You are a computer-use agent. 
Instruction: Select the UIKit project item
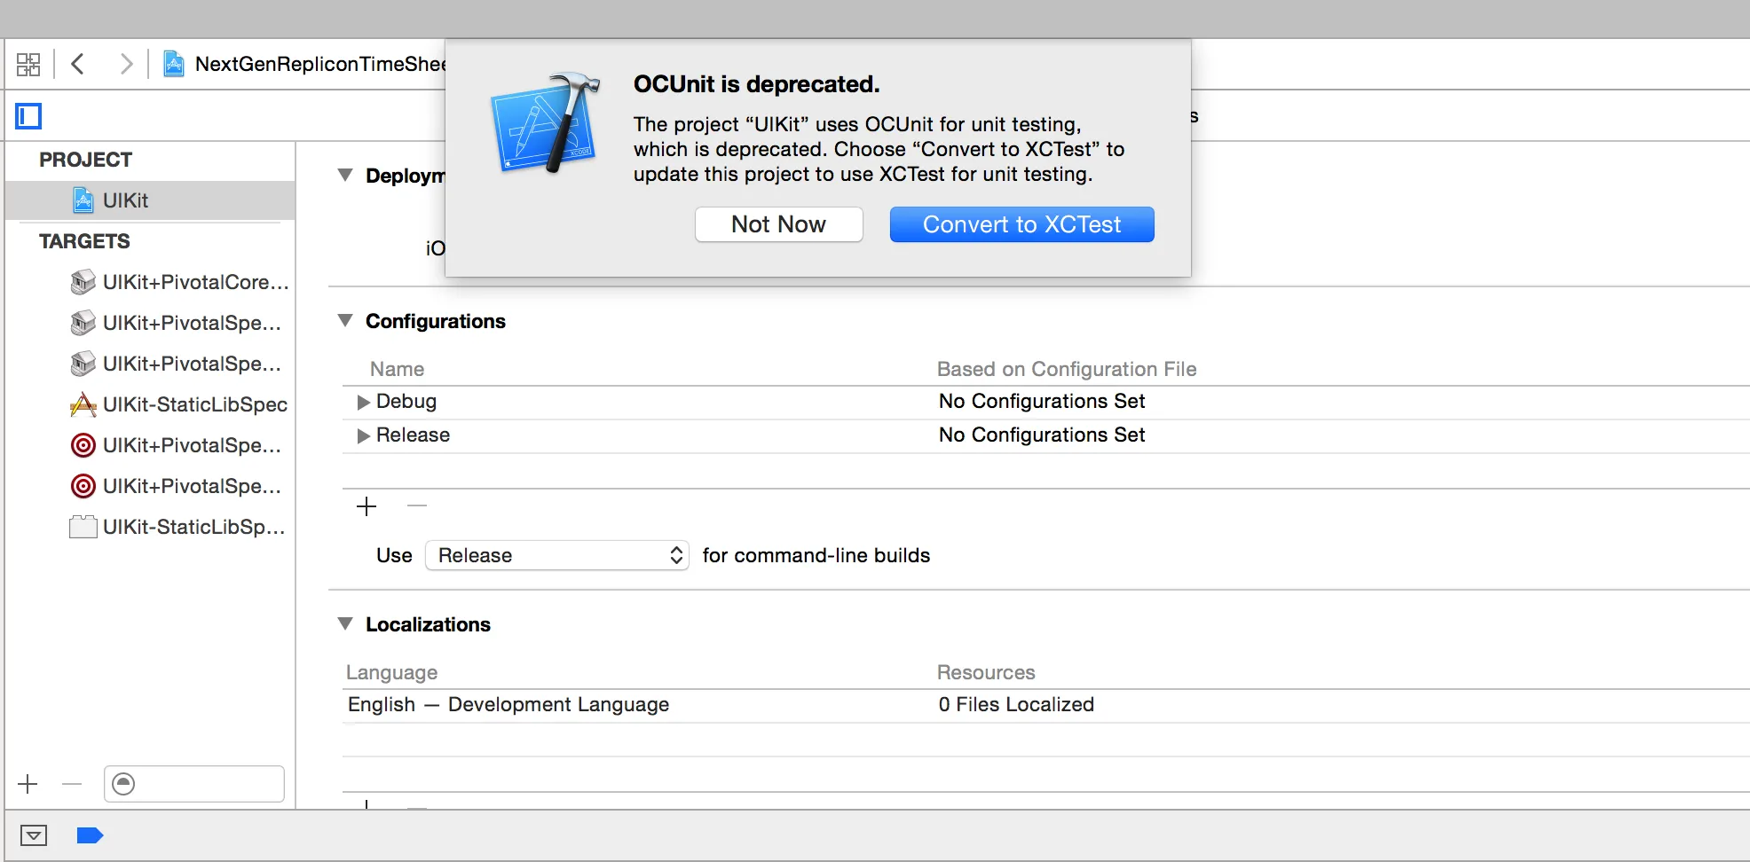point(125,200)
